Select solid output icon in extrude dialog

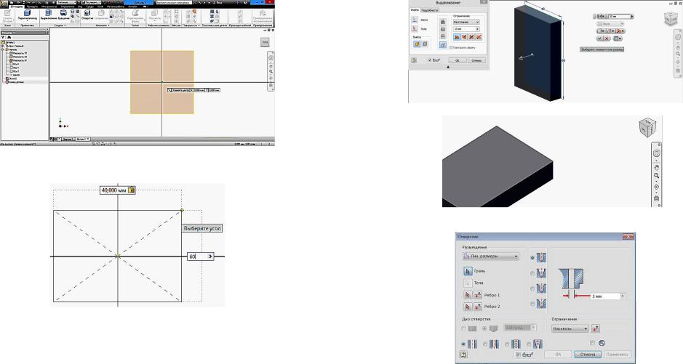click(x=417, y=44)
